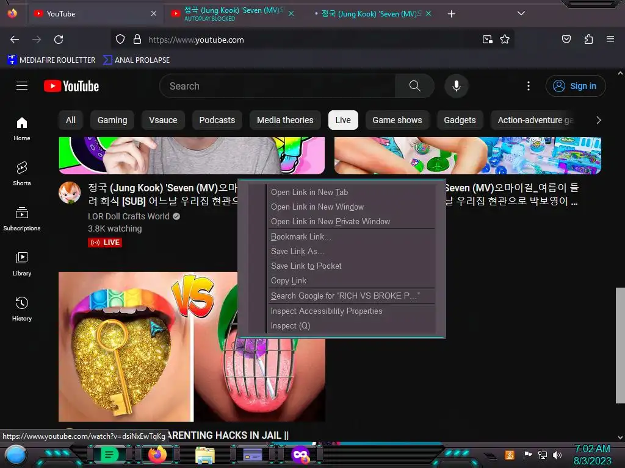
Task: Click the YouTube Search input field
Action: (278, 86)
